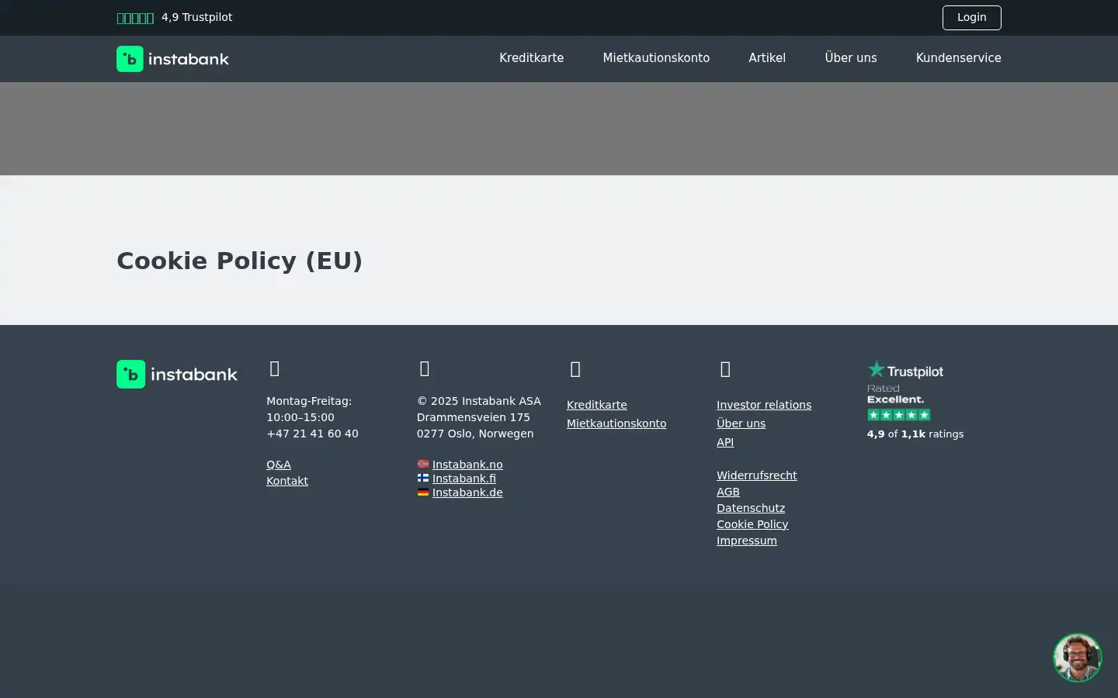Screen dimensions: 1118x698
Task: Click the © 2025 Instabank ASA text
Action: point(479,401)
